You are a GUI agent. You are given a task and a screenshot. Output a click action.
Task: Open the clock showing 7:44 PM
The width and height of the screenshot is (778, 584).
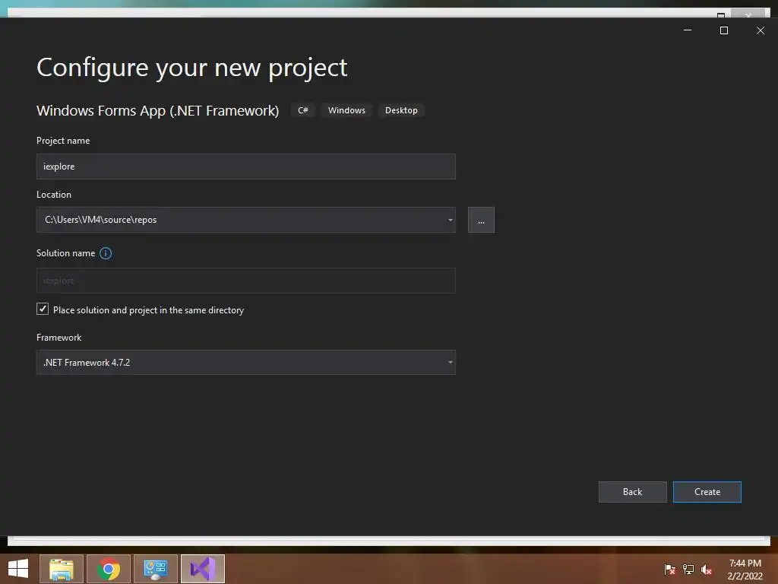(x=745, y=570)
